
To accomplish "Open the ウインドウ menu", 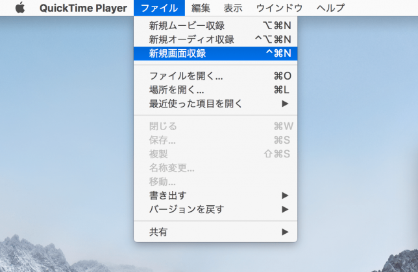I will click(279, 8).
